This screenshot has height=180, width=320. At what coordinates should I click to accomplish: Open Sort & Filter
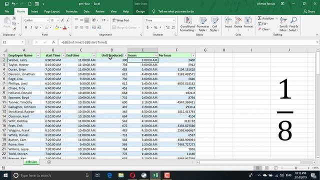[x=283, y=24]
